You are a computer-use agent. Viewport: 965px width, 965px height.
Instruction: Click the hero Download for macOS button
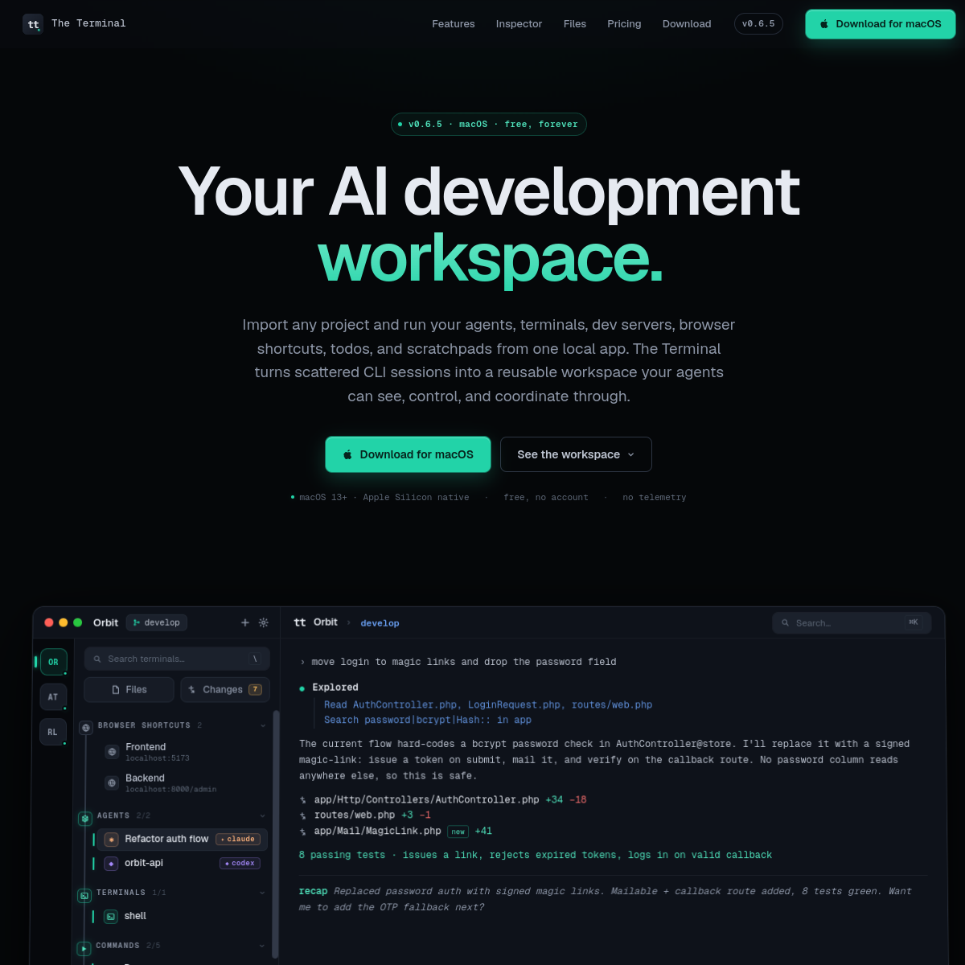point(408,454)
